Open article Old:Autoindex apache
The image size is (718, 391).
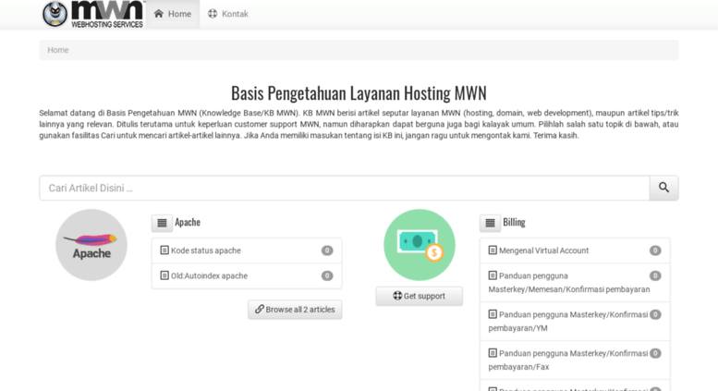(209, 275)
